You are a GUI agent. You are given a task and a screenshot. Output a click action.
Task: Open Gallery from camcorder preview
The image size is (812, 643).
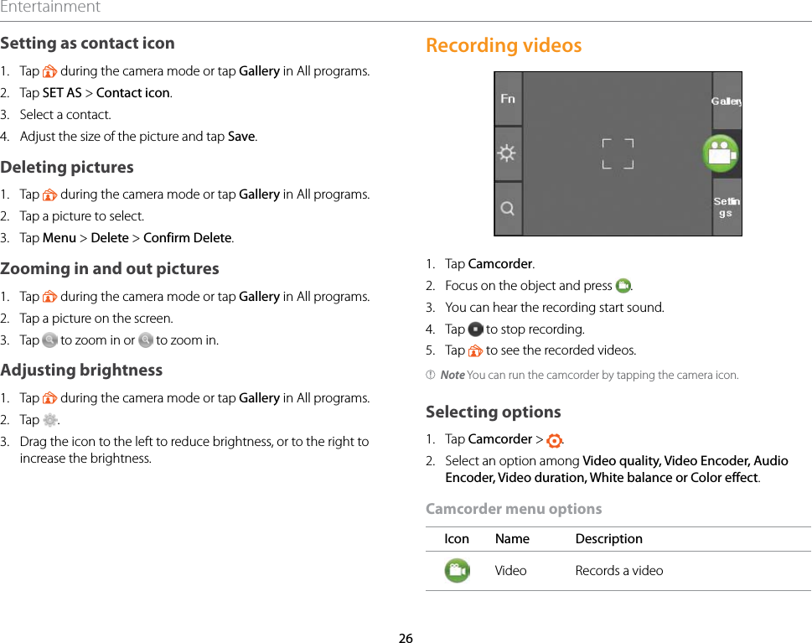pos(727,101)
